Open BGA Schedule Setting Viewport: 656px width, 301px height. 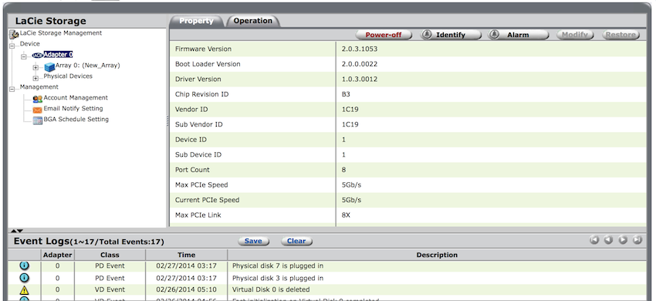point(76,120)
